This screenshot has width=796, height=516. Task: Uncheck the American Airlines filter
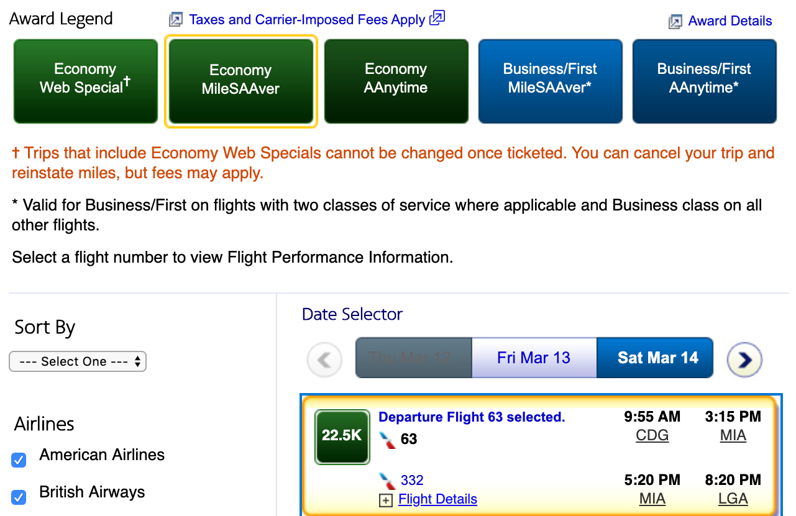(x=19, y=460)
